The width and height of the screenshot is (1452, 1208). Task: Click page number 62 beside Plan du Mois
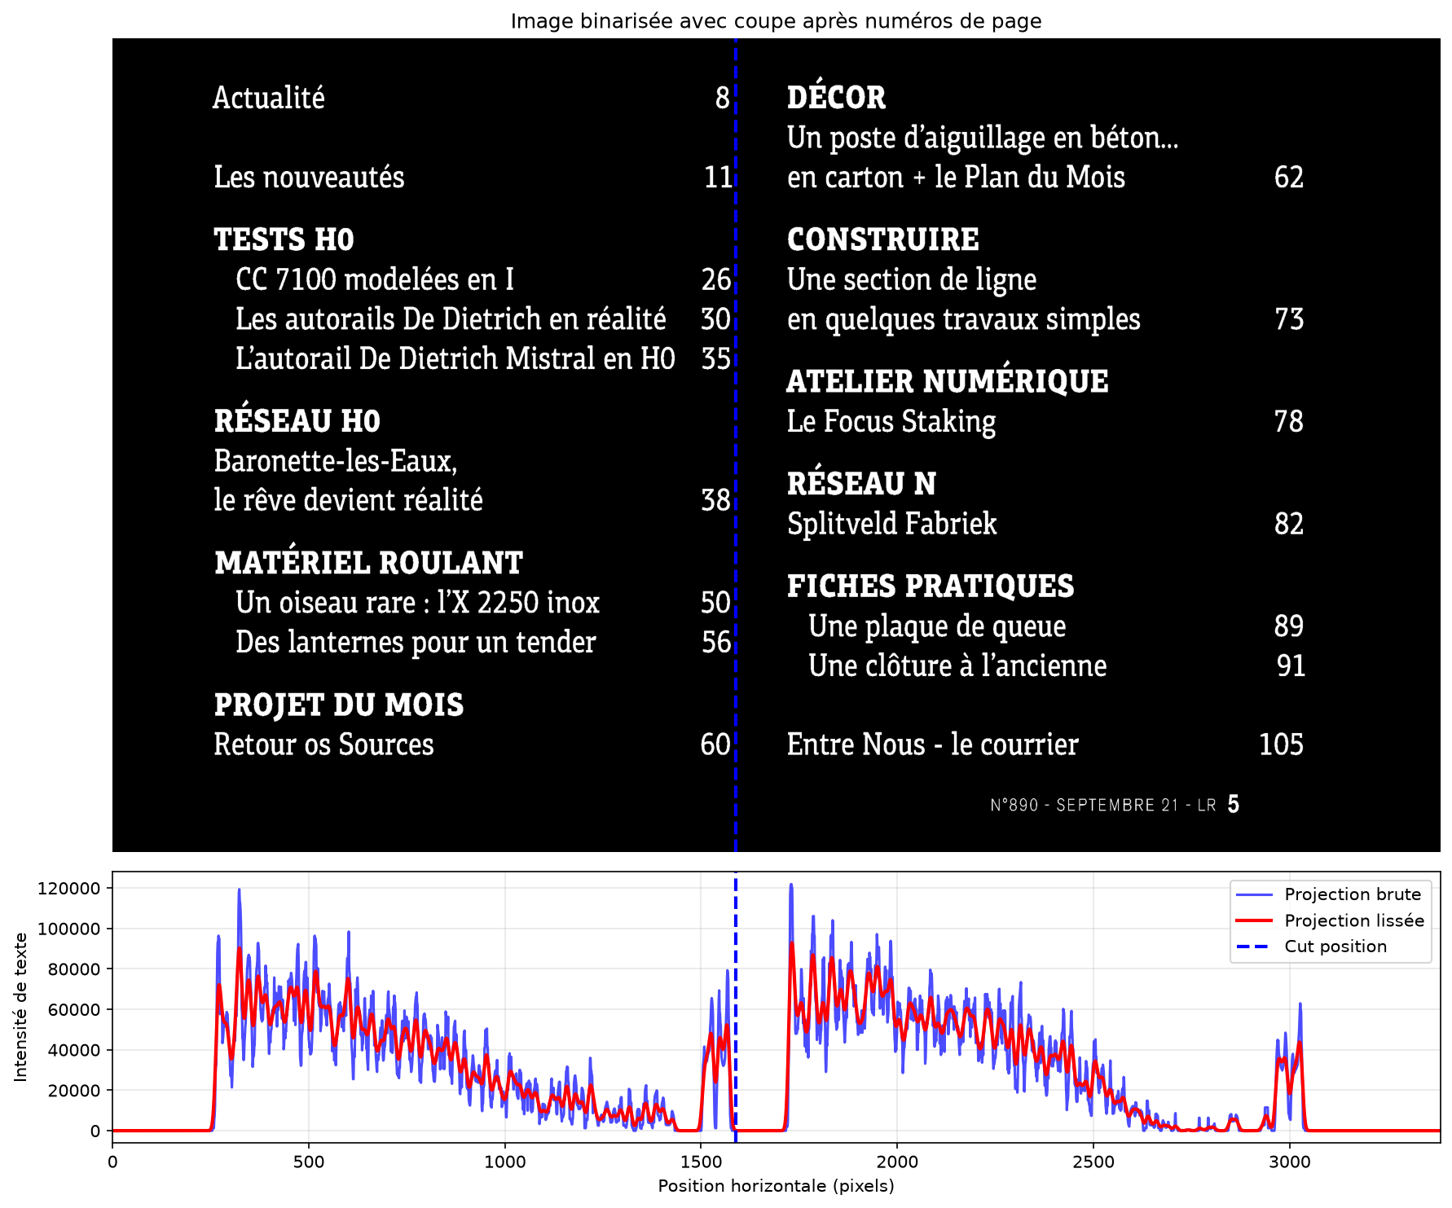(1289, 178)
